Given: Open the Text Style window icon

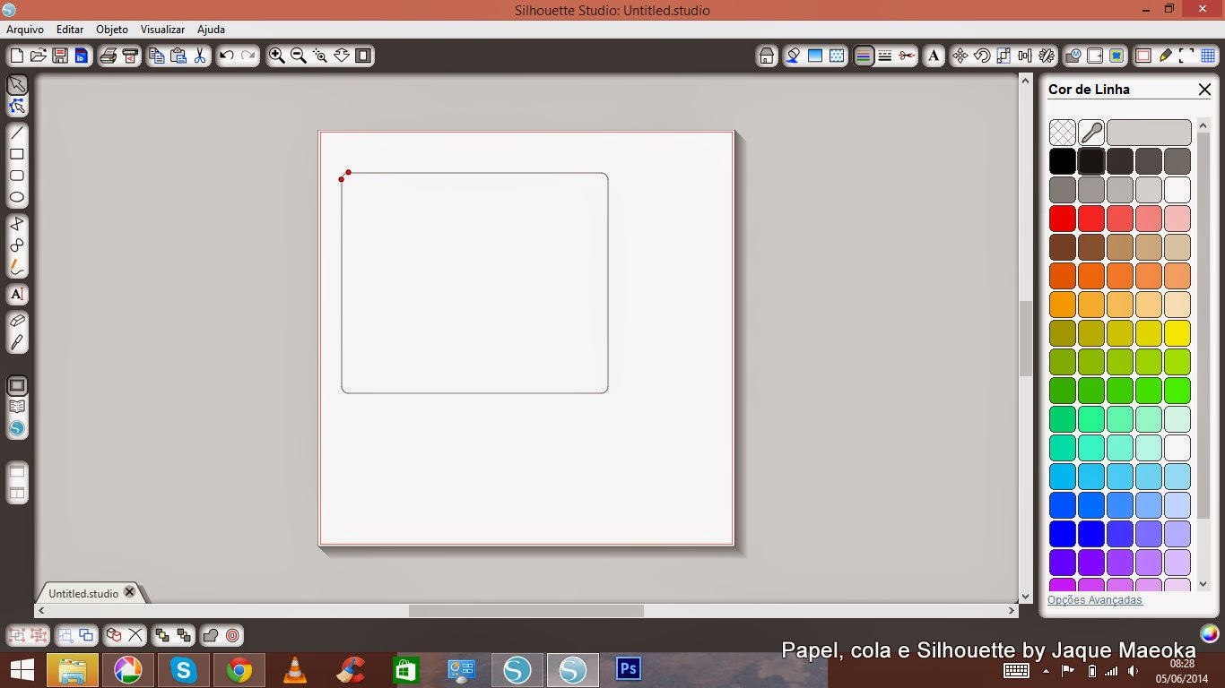Looking at the screenshot, I should tap(934, 56).
